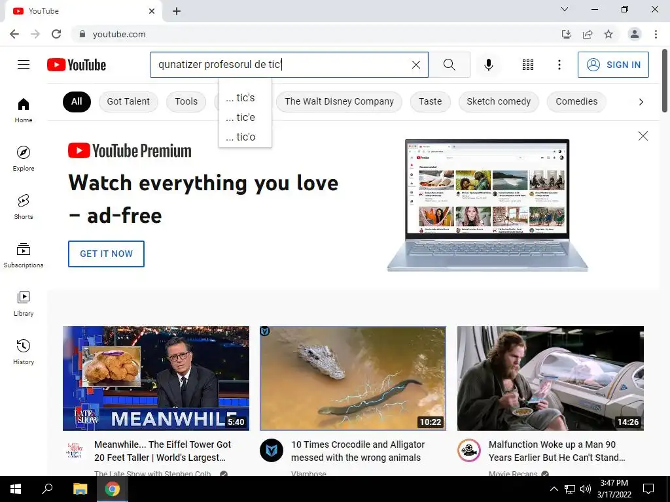
Task: Select The Walt Disney Company chip
Action: [x=339, y=101]
